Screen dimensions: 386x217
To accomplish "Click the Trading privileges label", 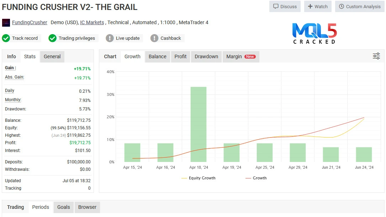I will (x=77, y=38).
